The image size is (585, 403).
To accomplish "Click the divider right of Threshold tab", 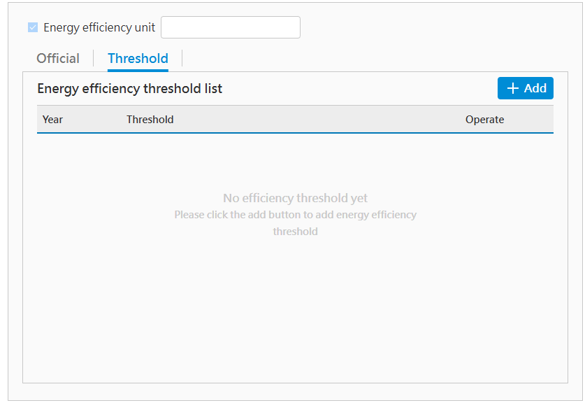I will [x=182, y=58].
